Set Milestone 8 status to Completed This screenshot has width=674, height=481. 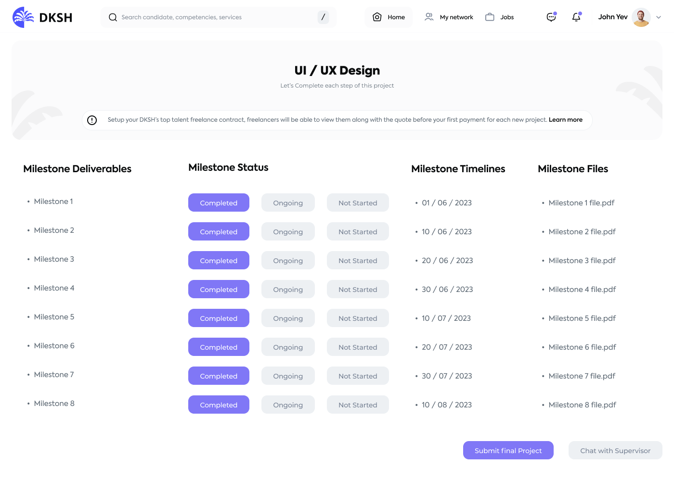219,405
